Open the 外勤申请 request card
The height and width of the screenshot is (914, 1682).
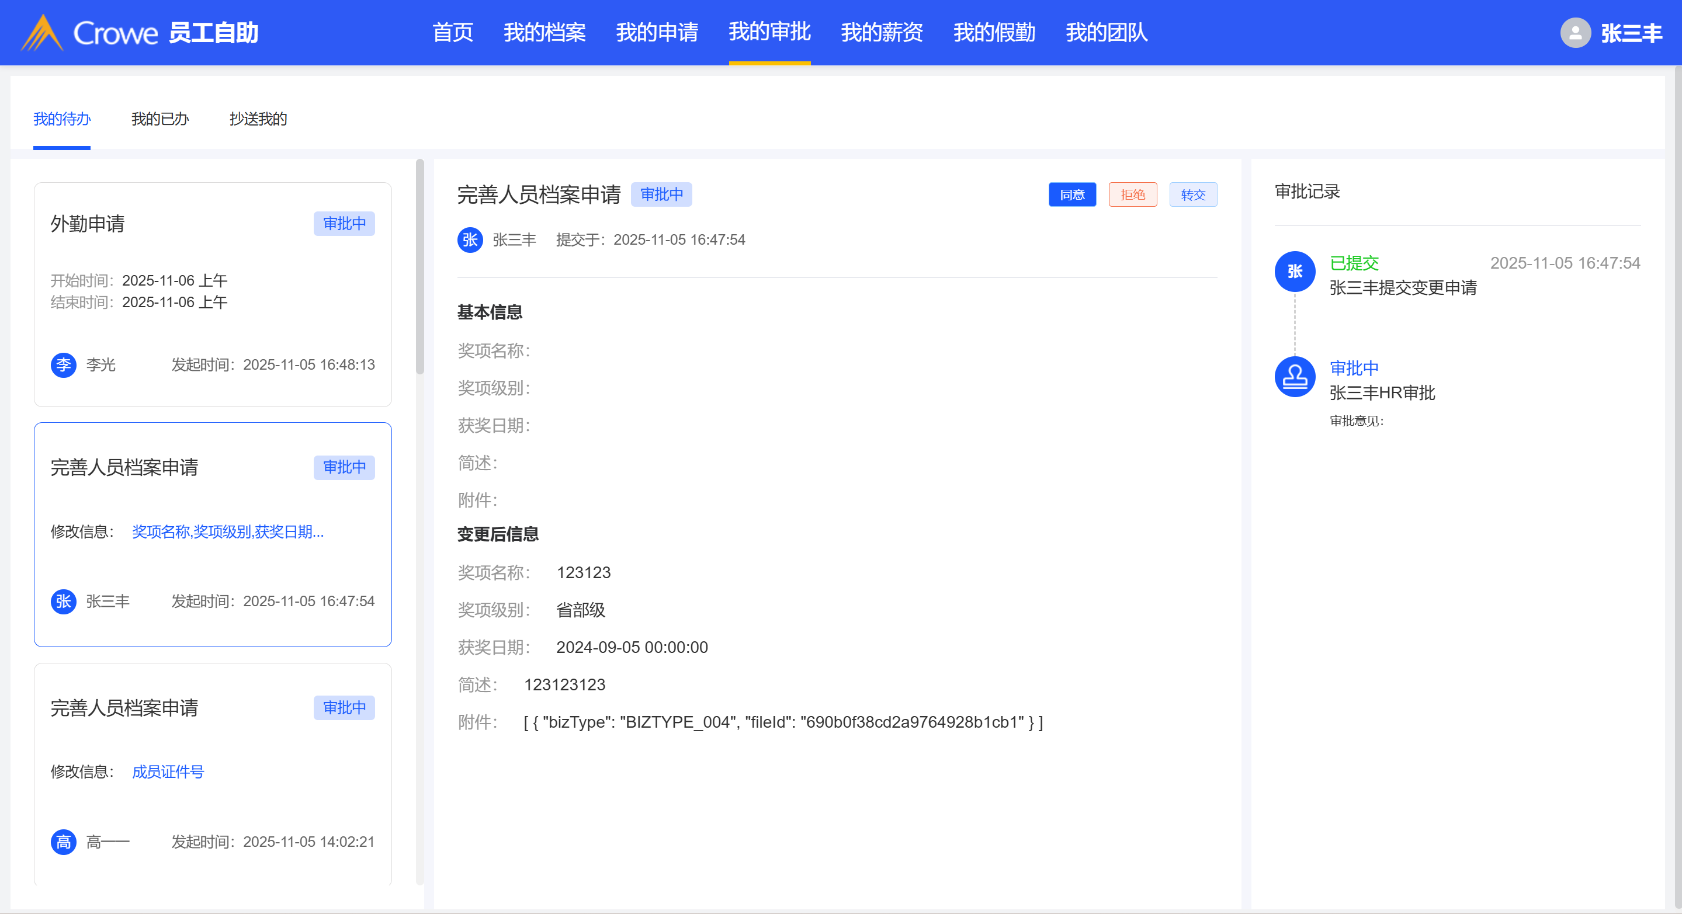(x=212, y=294)
